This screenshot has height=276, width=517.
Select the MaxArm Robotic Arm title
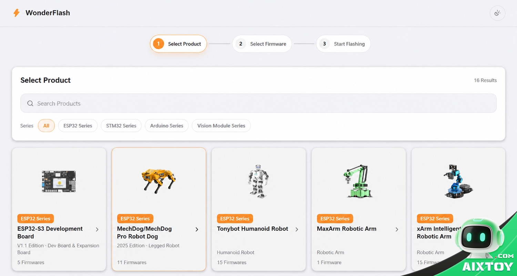coord(347,229)
